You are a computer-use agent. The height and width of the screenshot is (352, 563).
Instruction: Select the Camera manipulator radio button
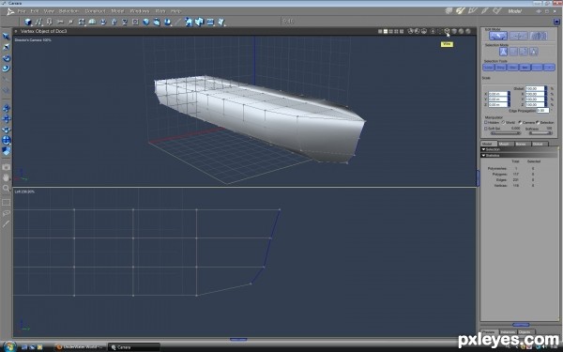click(520, 122)
